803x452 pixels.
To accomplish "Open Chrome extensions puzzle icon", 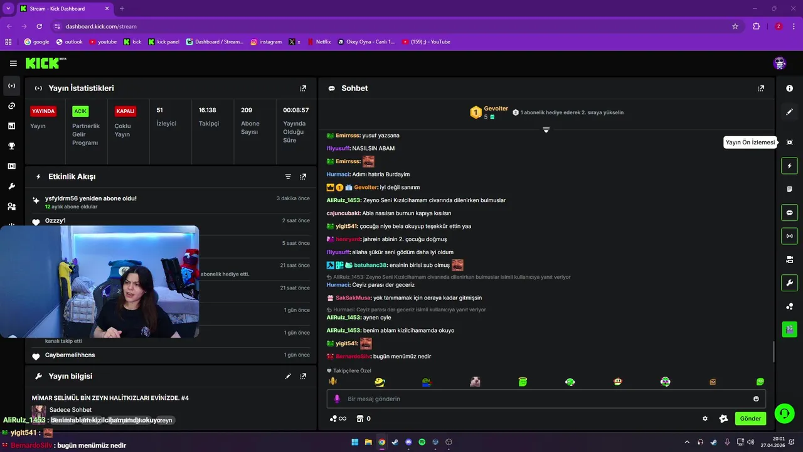I will [757, 26].
